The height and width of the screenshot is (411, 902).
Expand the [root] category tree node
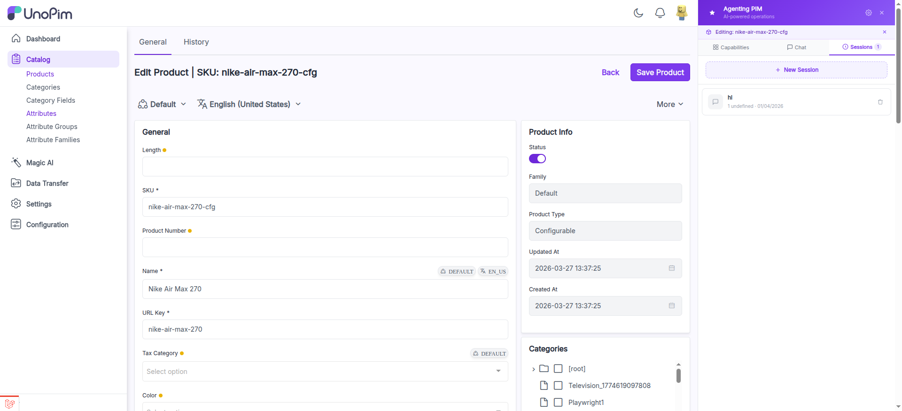(534, 369)
